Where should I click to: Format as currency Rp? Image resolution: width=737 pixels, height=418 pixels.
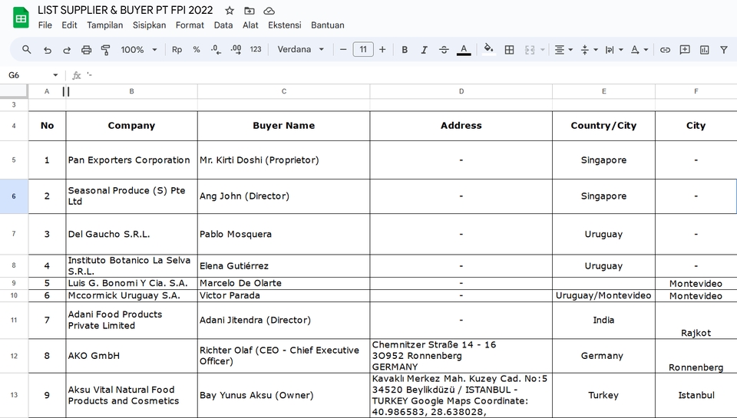pos(177,49)
